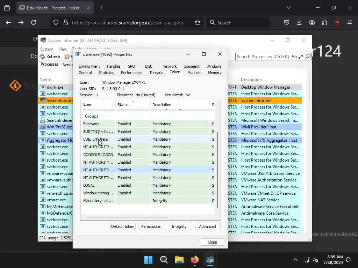Open the Firefox account icon
This screenshot has width=358, height=268.
click(x=312, y=22)
